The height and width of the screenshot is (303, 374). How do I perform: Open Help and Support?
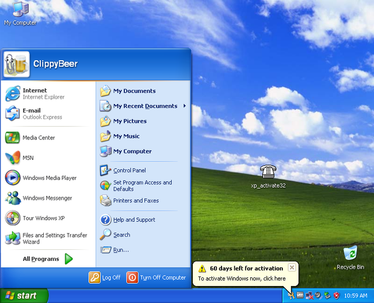pyautogui.click(x=143, y=220)
